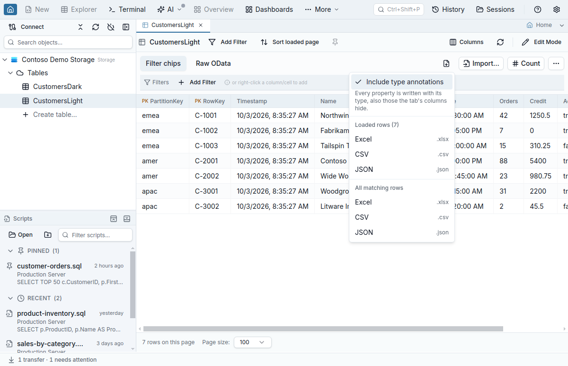Viewport: 568px width, 366px height.
Task: Toggle Include type annotations option
Action: click(x=402, y=82)
